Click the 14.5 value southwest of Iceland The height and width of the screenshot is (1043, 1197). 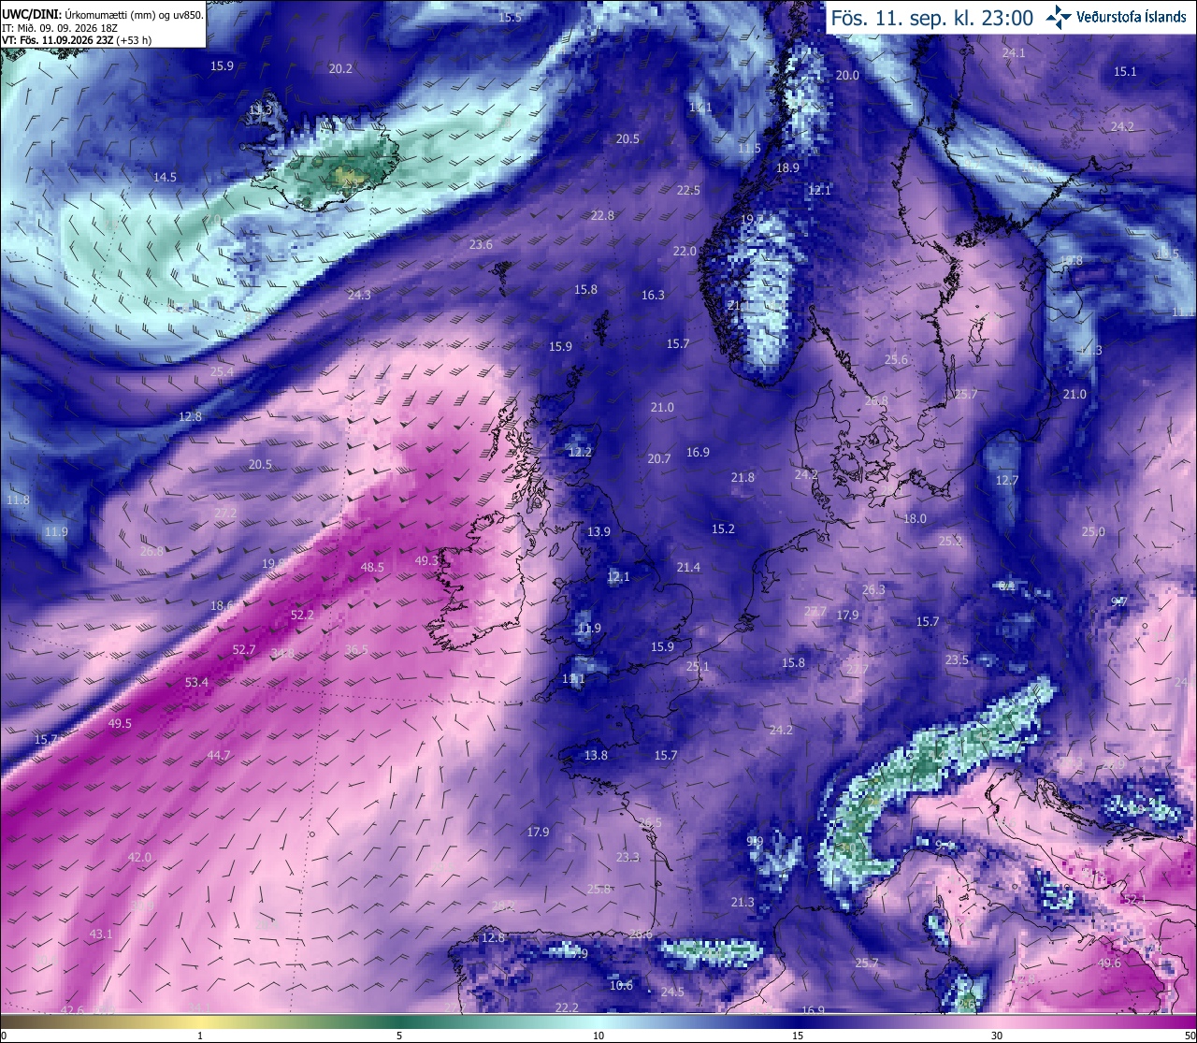tap(165, 177)
